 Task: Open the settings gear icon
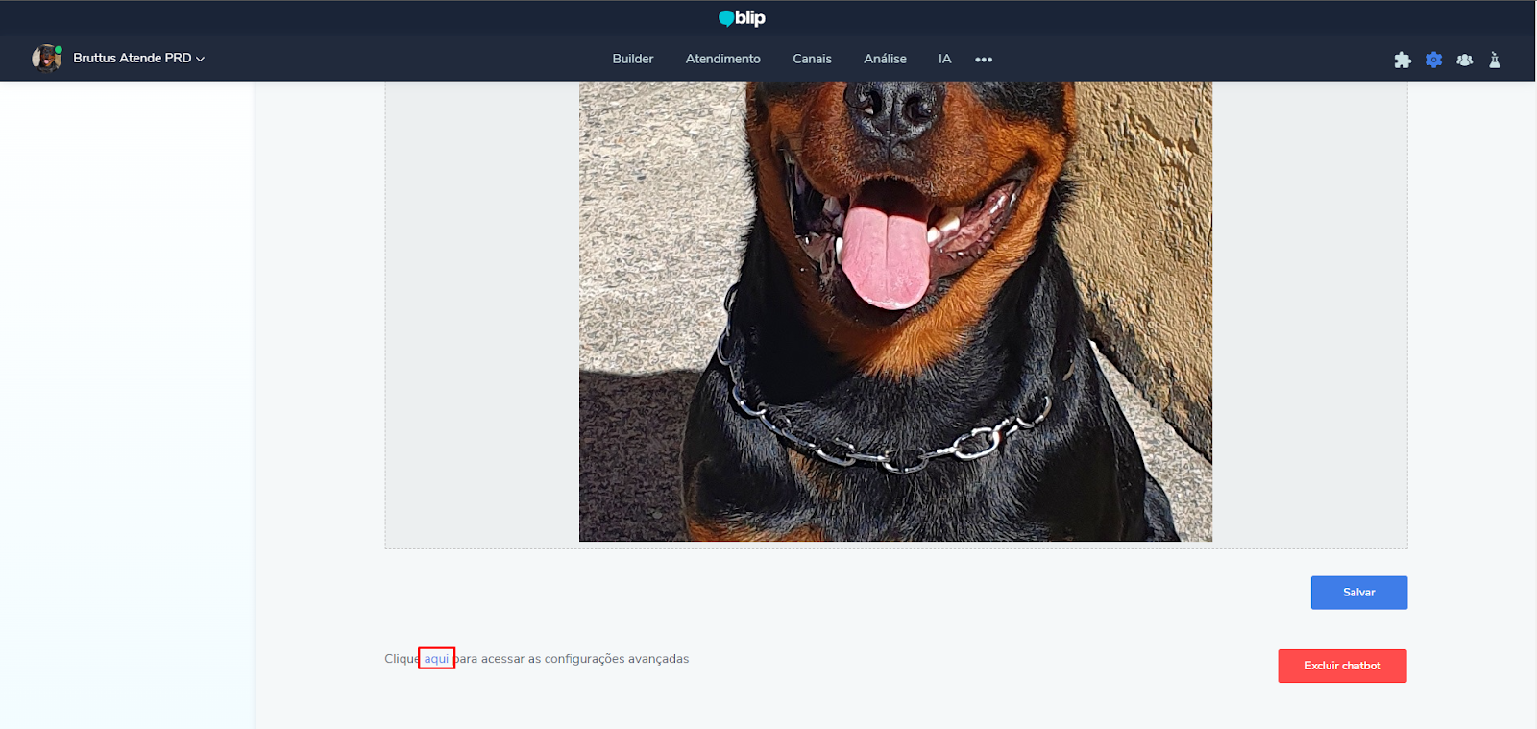click(x=1433, y=60)
